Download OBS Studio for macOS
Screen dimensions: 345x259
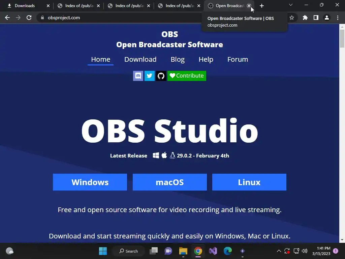pyautogui.click(x=170, y=182)
